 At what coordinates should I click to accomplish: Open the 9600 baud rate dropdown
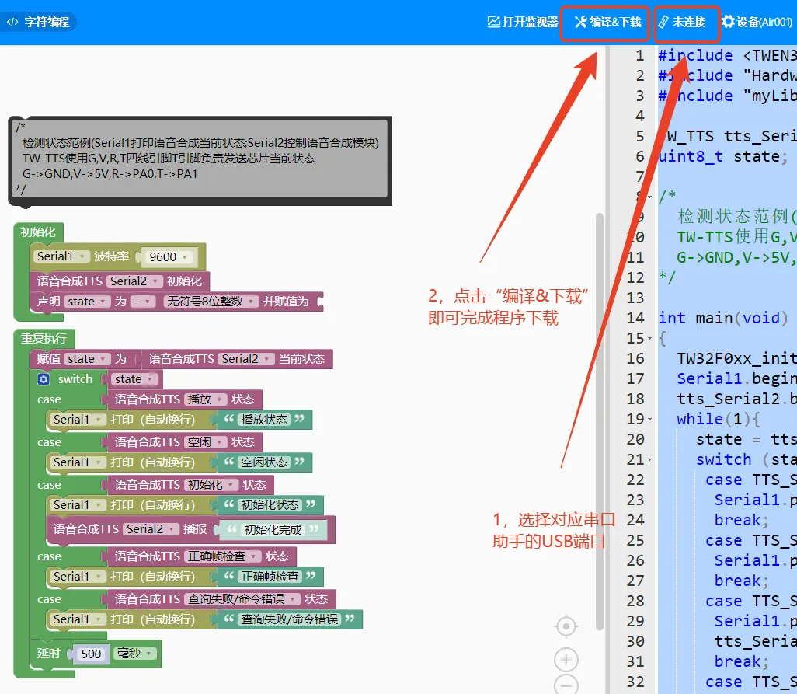(167, 256)
